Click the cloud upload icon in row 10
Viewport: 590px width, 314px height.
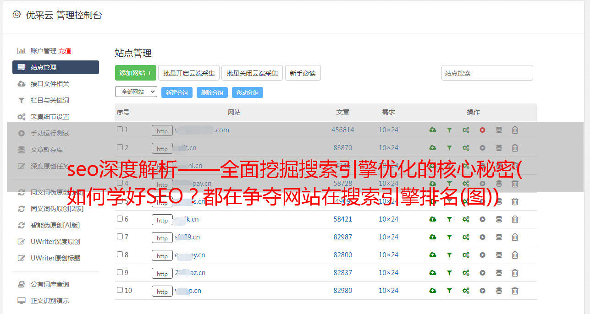[433, 291]
